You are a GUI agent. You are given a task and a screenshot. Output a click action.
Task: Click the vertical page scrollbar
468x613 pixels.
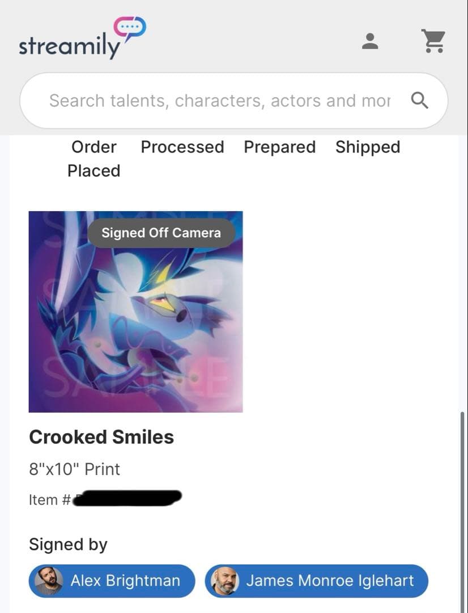(462, 511)
